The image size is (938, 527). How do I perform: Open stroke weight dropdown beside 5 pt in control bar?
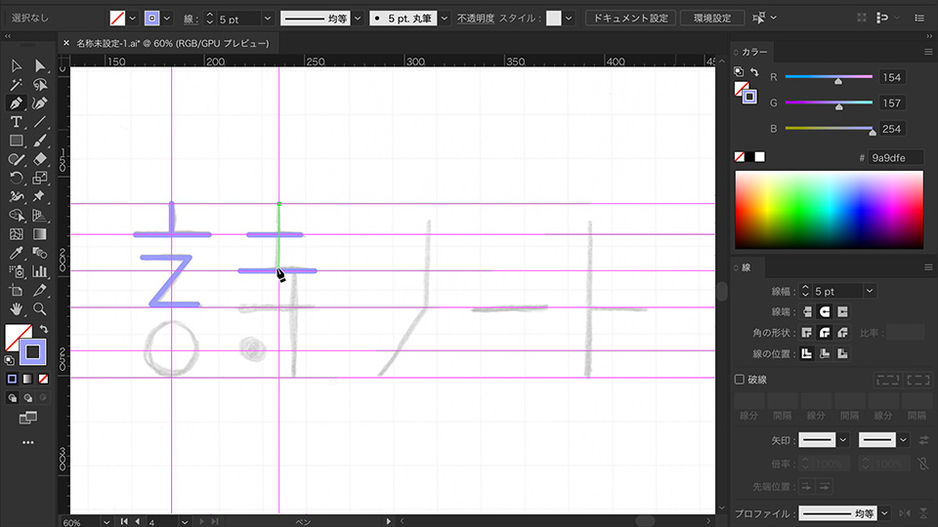pos(268,19)
